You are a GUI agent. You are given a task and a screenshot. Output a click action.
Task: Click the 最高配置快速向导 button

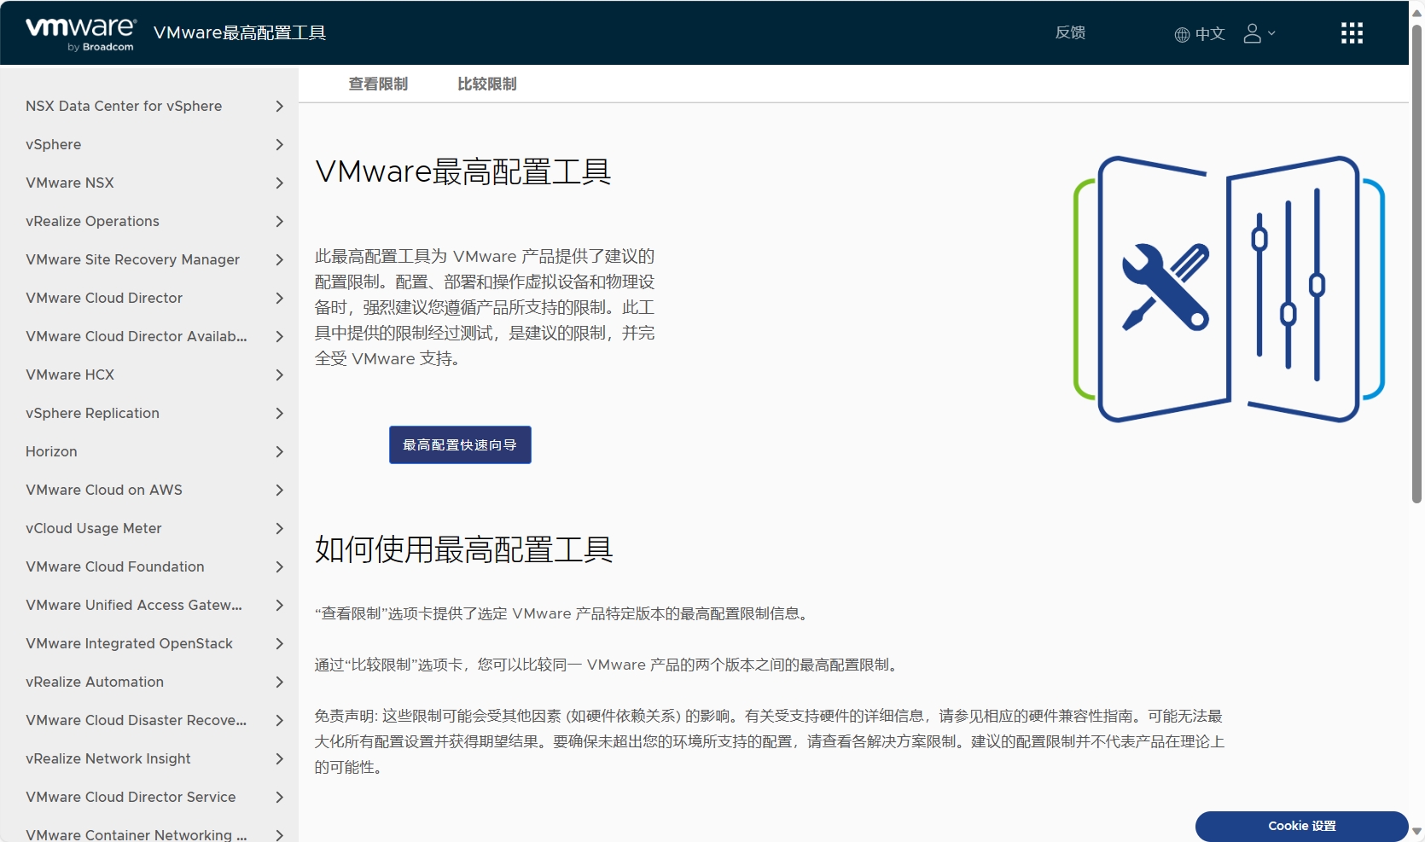point(459,444)
